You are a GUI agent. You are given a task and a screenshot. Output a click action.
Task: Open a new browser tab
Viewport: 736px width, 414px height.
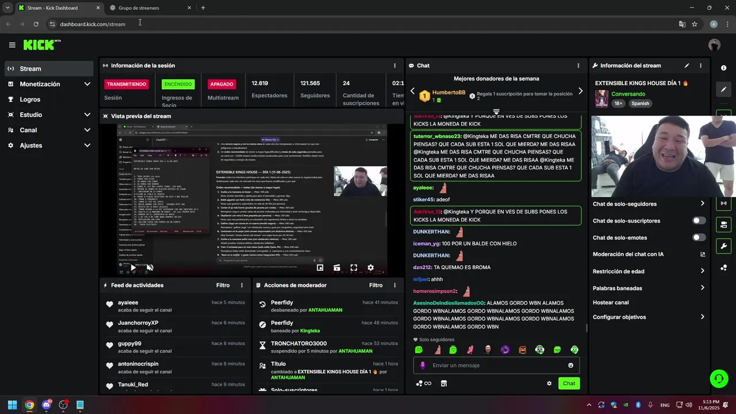tap(203, 8)
